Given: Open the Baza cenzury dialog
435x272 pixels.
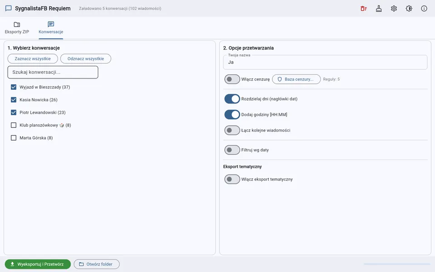Looking at the screenshot, I should (x=296, y=79).
